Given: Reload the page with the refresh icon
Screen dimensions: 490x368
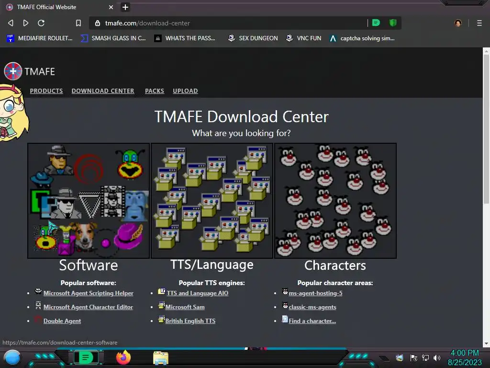Looking at the screenshot, I should pos(41,23).
